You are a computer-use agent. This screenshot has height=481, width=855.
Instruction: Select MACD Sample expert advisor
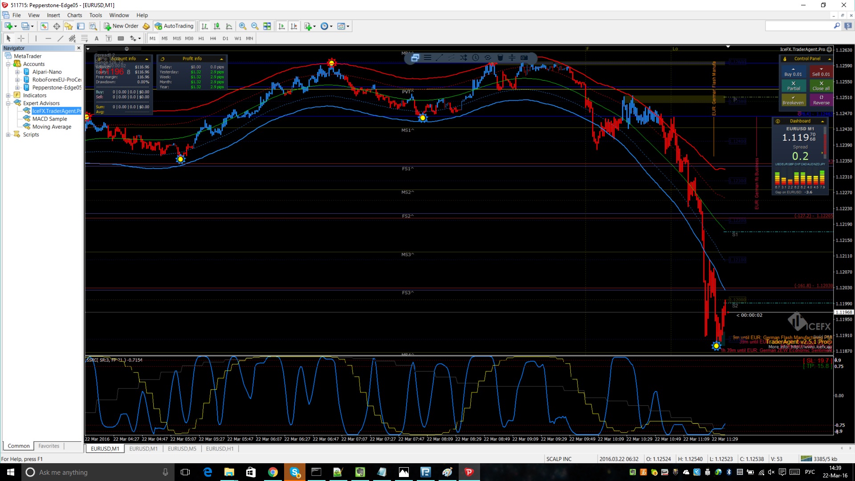(49, 119)
